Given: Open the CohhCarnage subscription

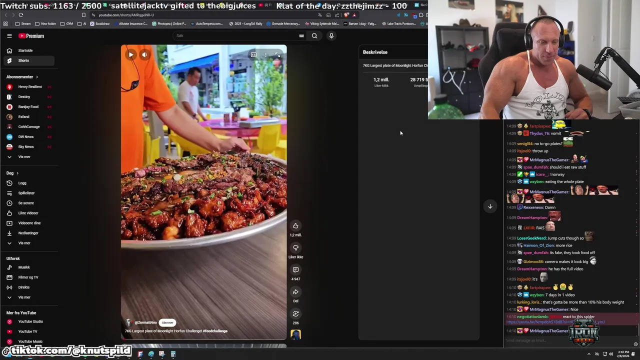Looking at the screenshot, I should point(28,127).
